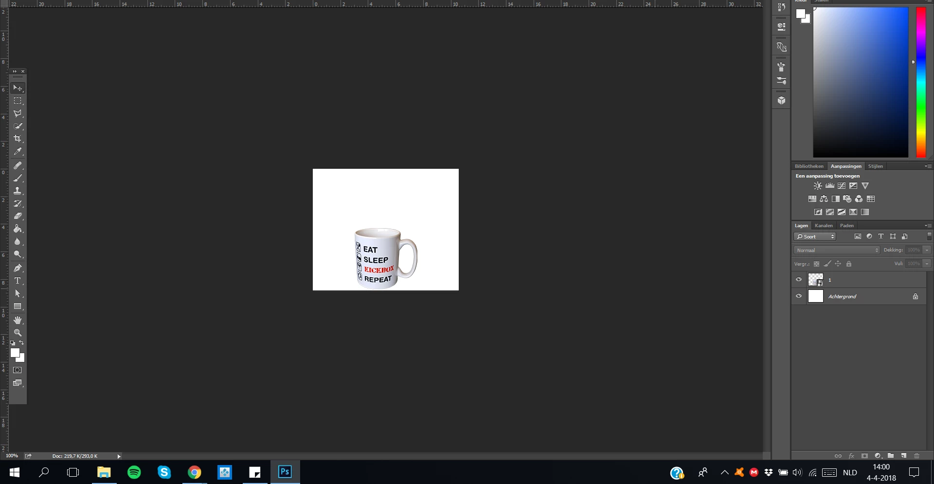Select the Polygonal Lasso tool

[x=18, y=113]
